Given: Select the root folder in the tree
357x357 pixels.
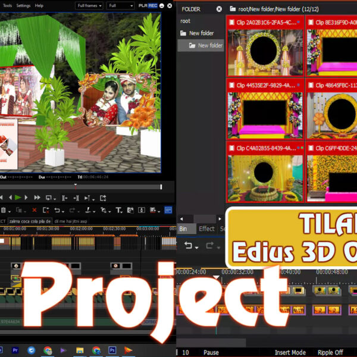Looking at the screenshot, I should [x=185, y=21].
